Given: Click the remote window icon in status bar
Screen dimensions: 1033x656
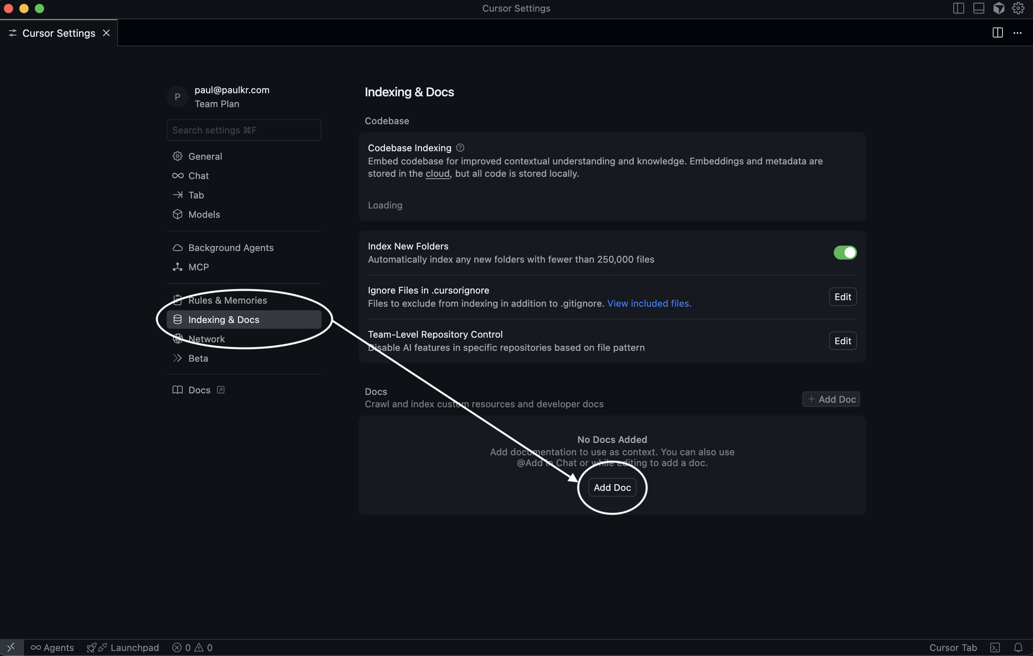Looking at the screenshot, I should (11, 647).
